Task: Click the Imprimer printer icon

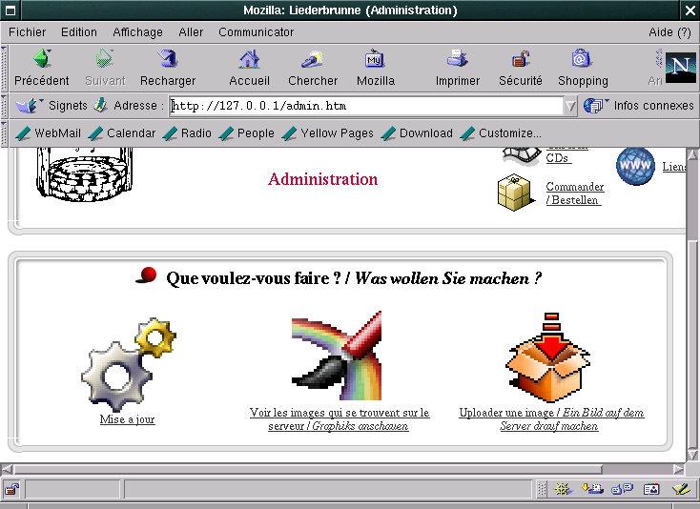Action: (457, 60)
